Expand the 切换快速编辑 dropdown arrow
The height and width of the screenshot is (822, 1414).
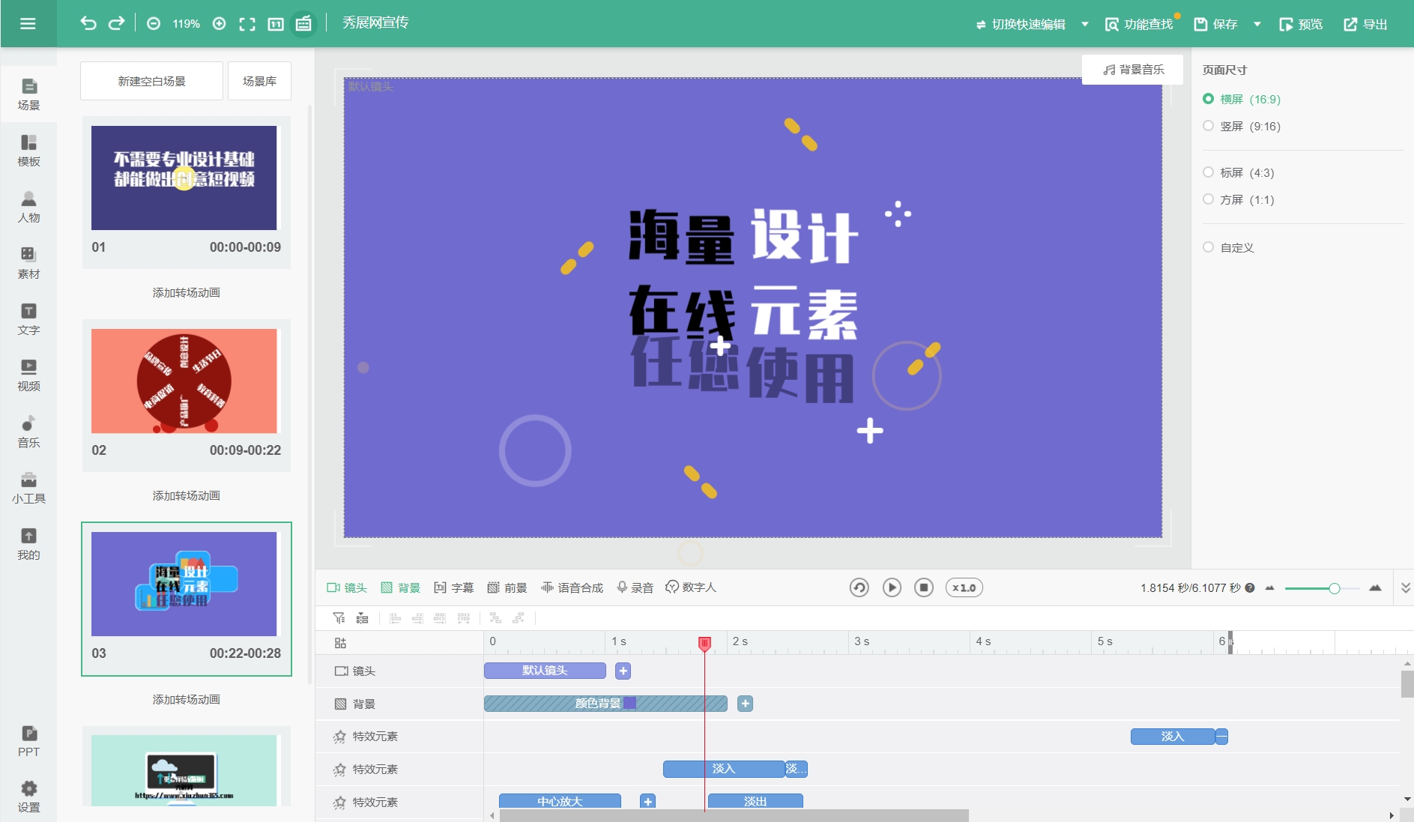(x=1084, y=24)
